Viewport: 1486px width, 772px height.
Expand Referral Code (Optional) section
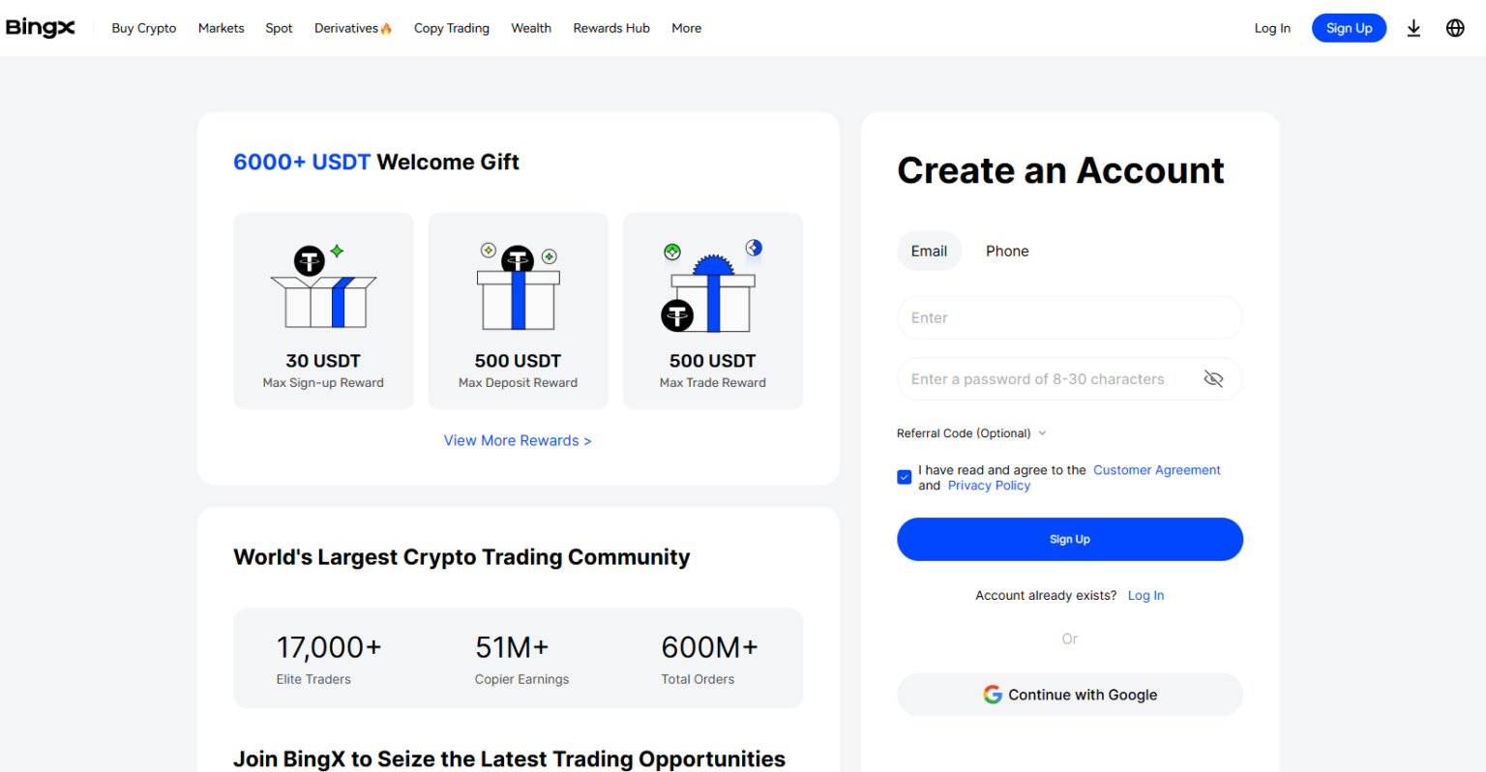(x=971, y=433)
